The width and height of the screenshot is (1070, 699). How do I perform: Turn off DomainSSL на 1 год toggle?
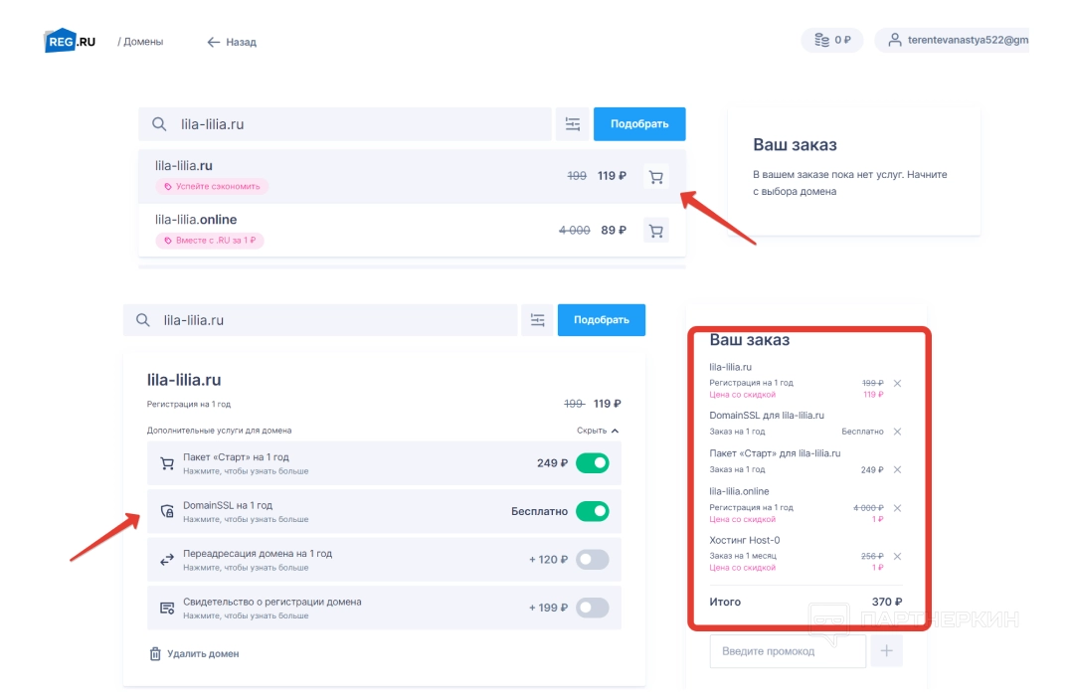pyautogui.click(x=593, y=511)
